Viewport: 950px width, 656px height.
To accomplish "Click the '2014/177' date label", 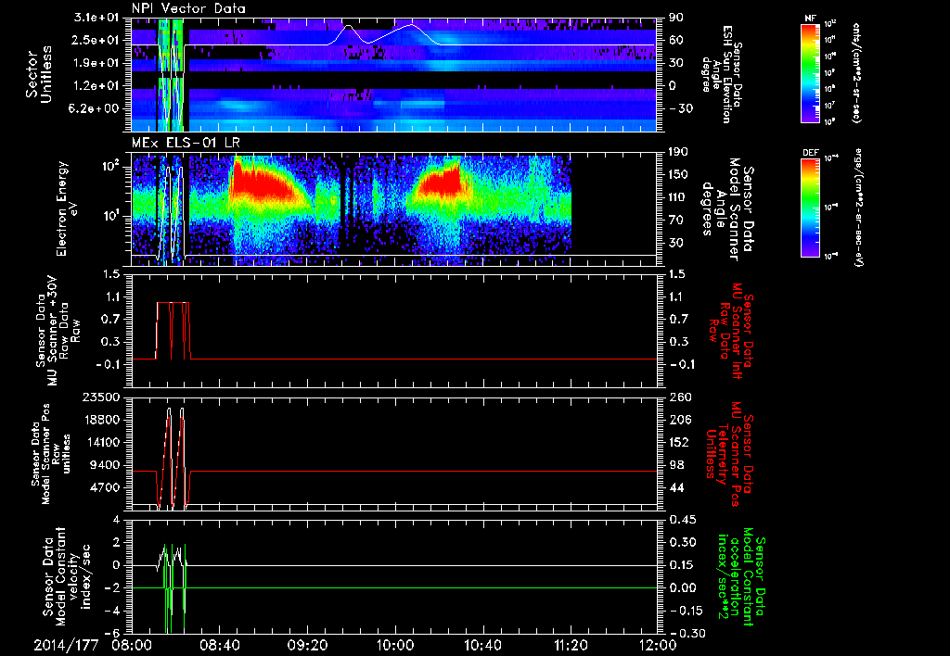I will click(x=66, y=645).
